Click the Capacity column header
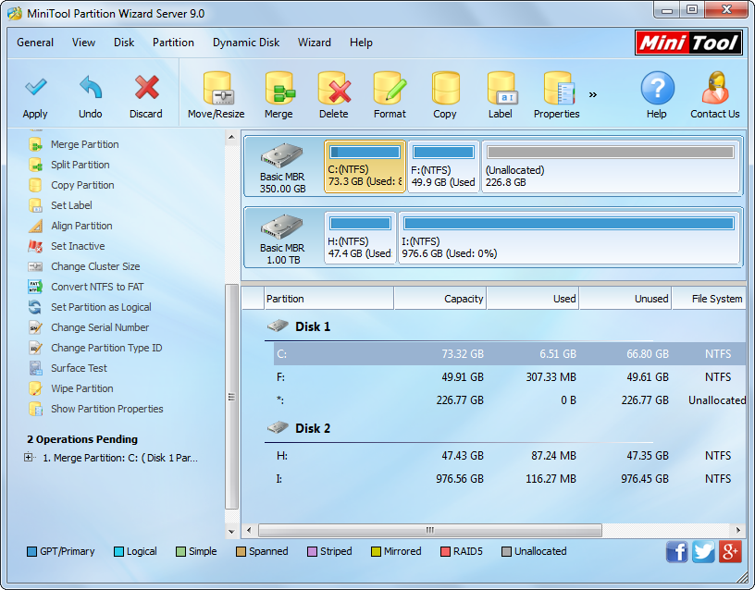 pos(440,299)
